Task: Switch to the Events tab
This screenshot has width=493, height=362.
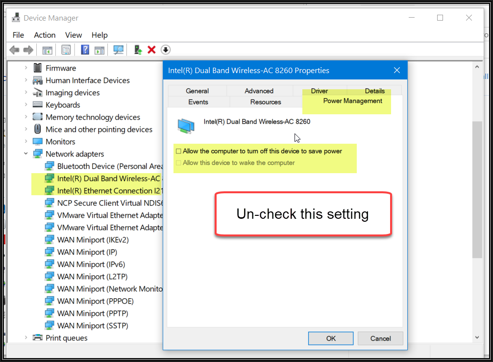Action: 198,102
